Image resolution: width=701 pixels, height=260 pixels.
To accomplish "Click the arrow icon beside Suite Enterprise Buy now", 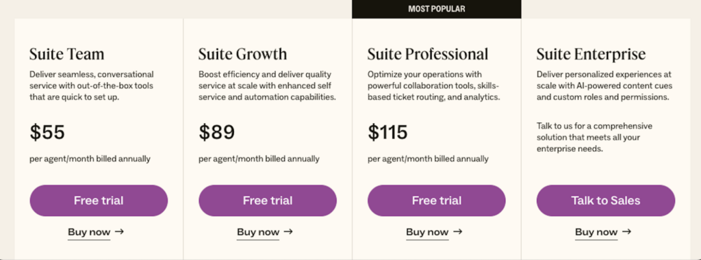I will 626,231.
